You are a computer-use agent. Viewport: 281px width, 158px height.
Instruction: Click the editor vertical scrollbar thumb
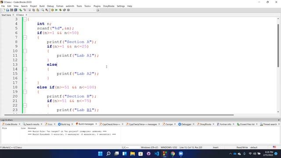pyautogui.click(x=278, y=46)
